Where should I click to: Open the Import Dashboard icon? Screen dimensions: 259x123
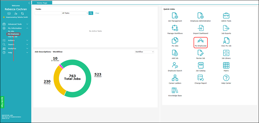click(x=201, y=28)
